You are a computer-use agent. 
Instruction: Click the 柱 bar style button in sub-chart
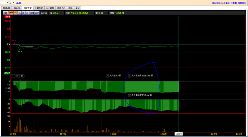[22, 76]
